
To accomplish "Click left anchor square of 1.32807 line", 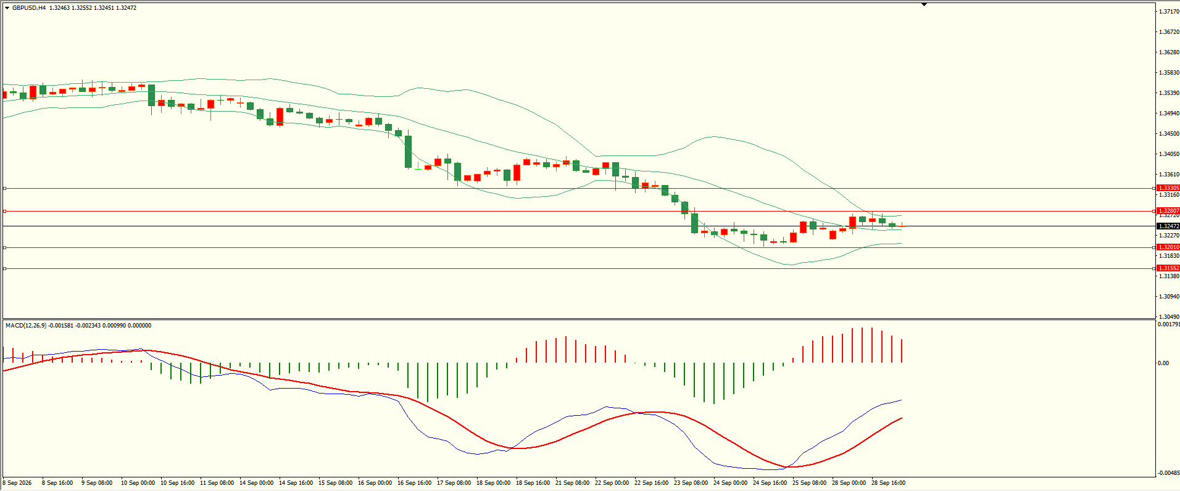I will 5,211.
